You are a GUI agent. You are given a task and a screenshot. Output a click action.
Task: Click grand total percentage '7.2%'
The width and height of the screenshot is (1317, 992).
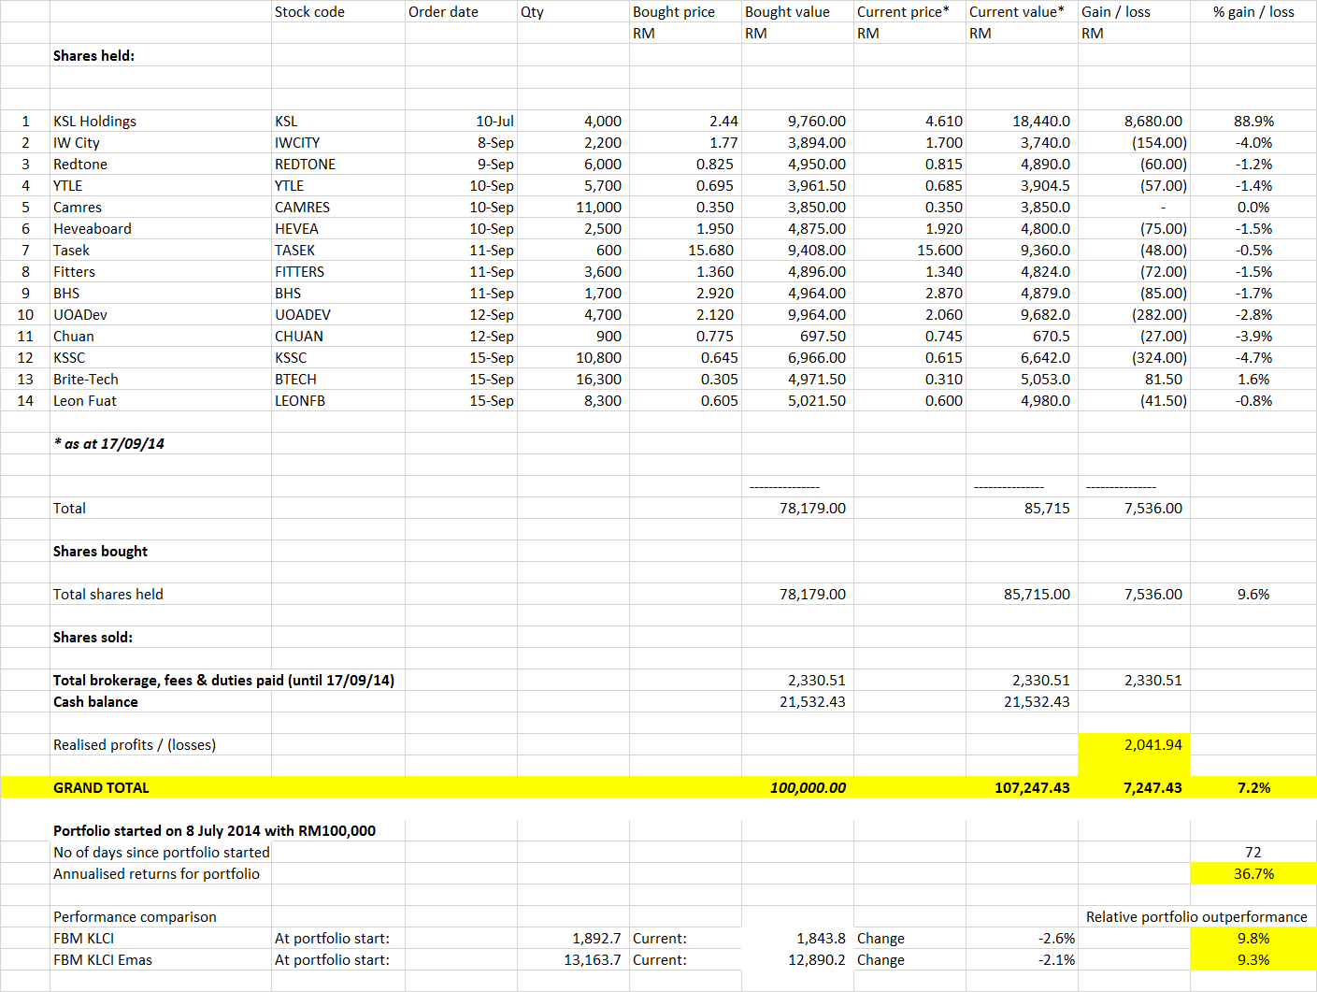tap(1253, 788)
